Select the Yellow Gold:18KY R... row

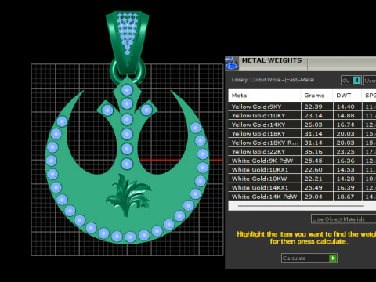[x=302, y=143]
